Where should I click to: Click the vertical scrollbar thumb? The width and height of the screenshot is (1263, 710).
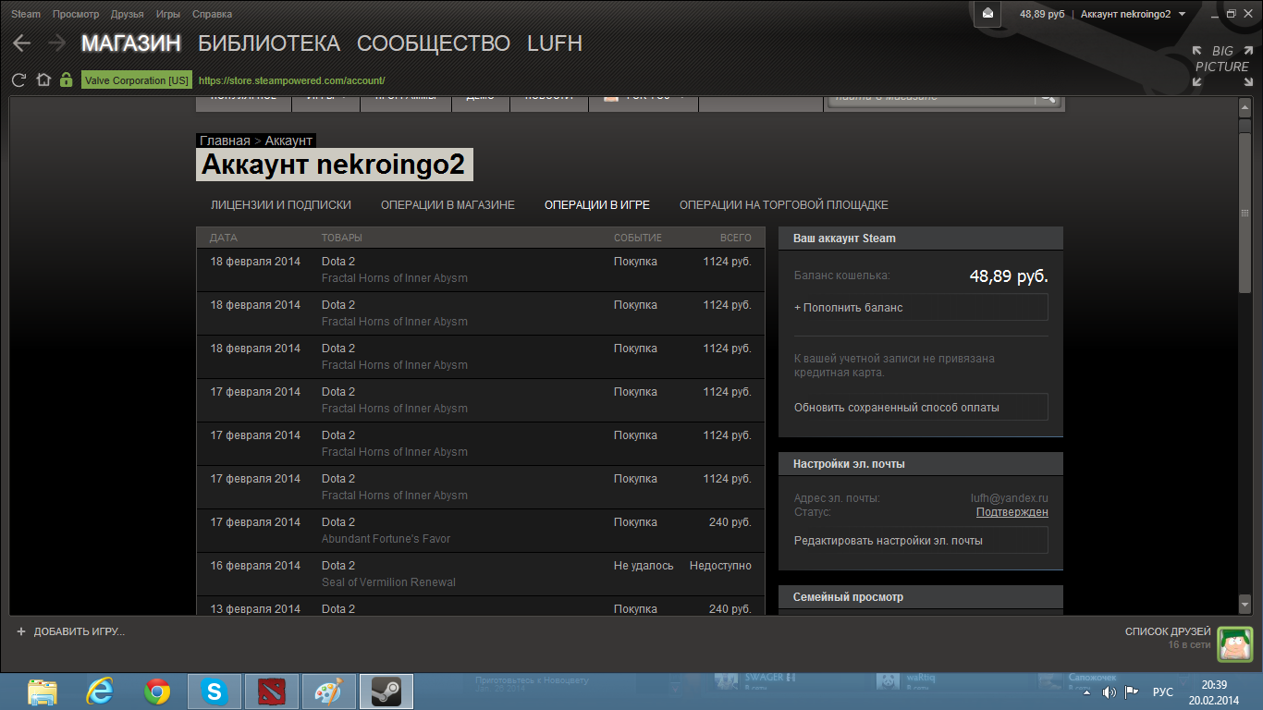[x=1245, y=214]
